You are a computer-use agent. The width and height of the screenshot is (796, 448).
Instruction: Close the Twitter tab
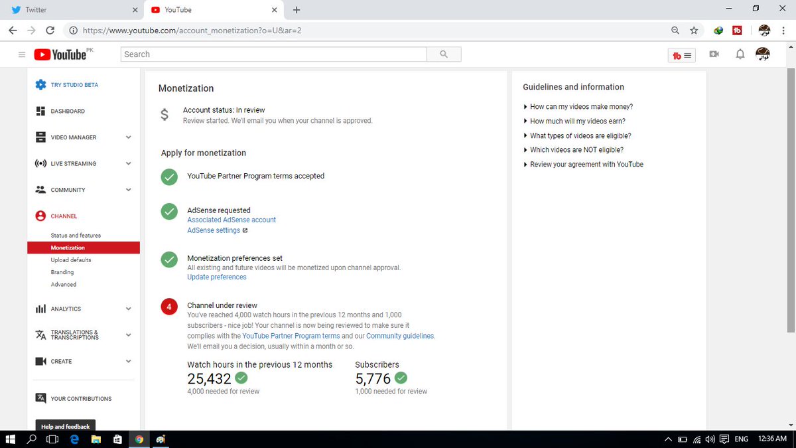[135, 10]
